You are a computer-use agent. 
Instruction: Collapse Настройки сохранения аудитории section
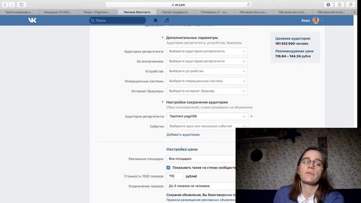tap(162, 102)
